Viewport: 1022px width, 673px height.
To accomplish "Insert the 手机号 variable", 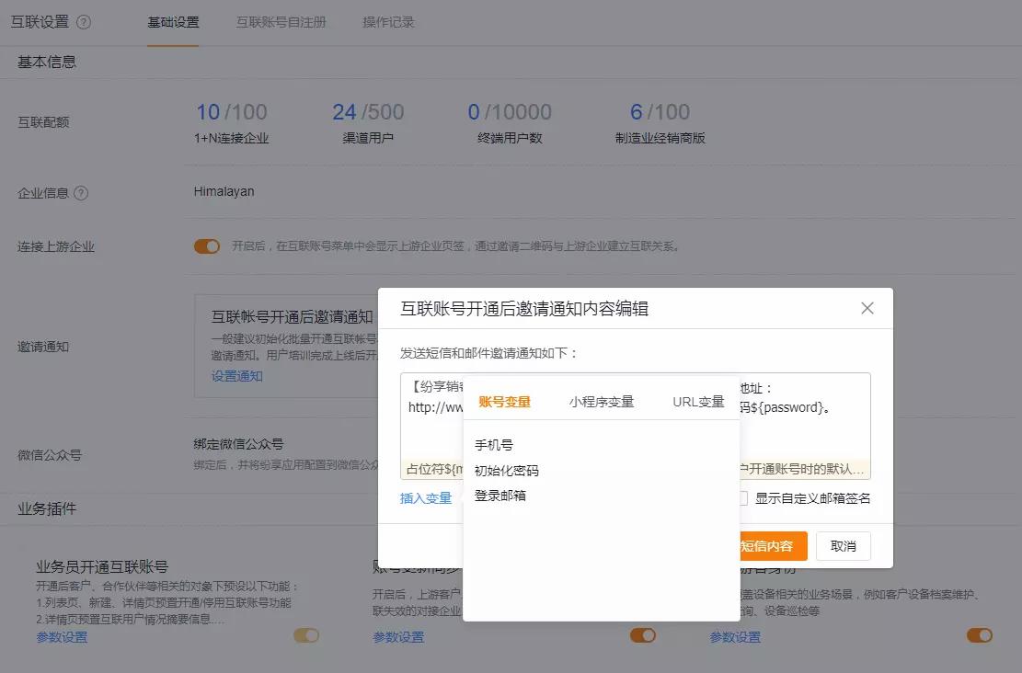I will point(494,445).
